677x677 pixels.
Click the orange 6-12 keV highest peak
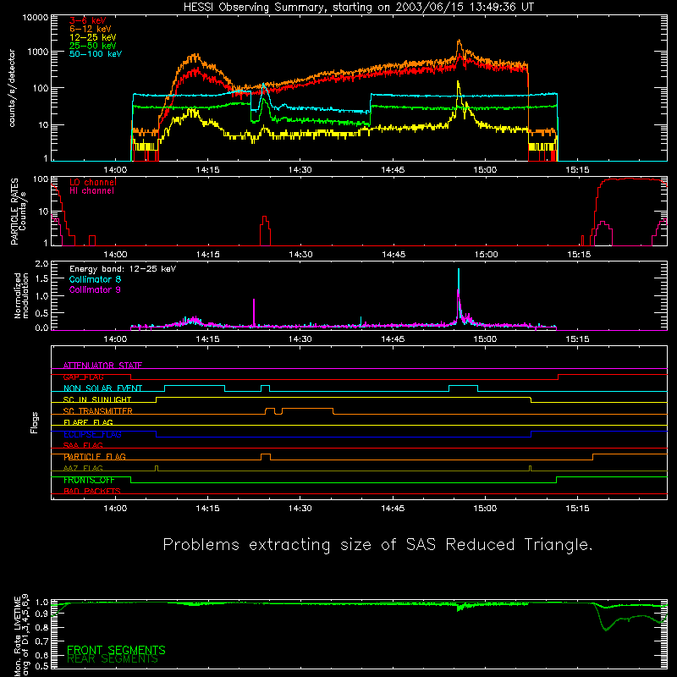tap(459, 43)
